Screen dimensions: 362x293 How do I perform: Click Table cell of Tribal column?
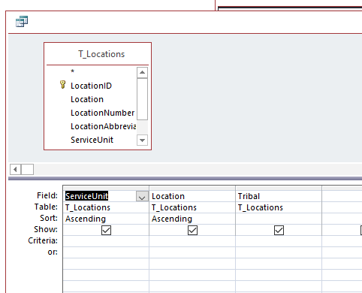coord(279,207)
